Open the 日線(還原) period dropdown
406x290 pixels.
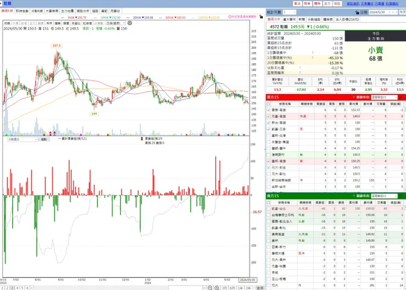pyautogui.click(x=115, y=23)
